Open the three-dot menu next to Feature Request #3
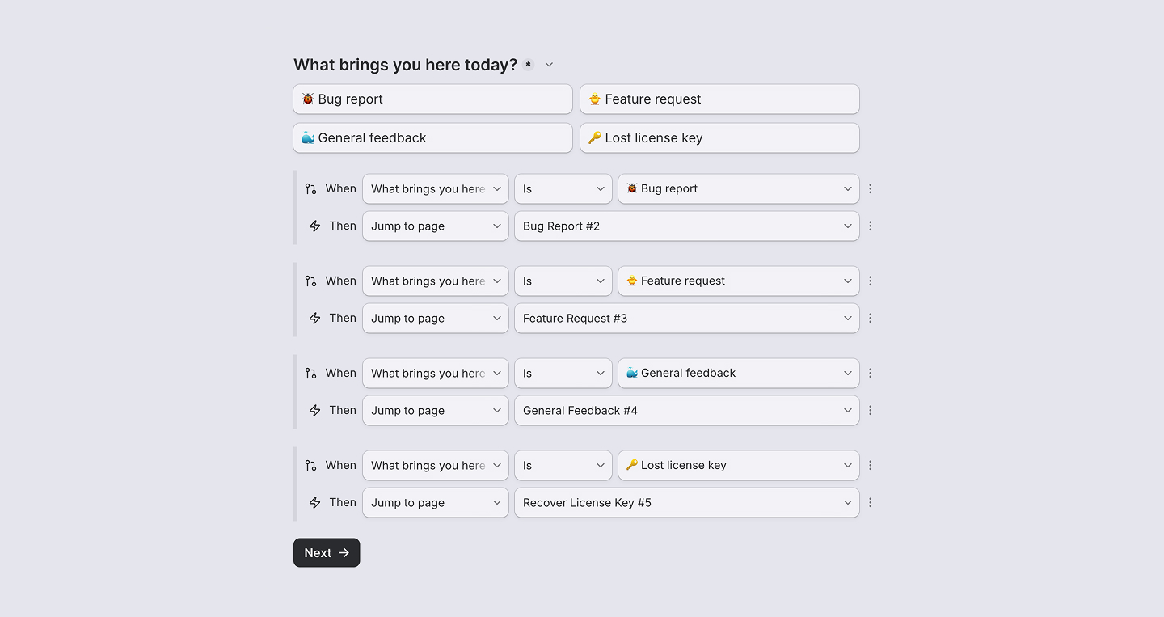1164x617 pixels. coord(871,318)
